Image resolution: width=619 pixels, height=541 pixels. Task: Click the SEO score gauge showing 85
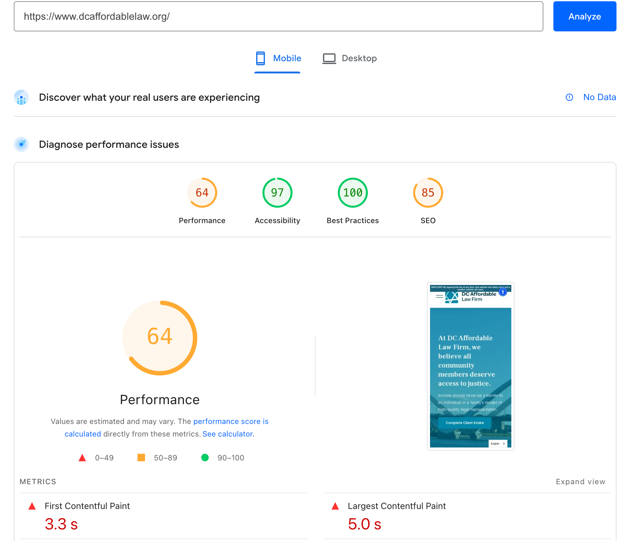[428, 192]
